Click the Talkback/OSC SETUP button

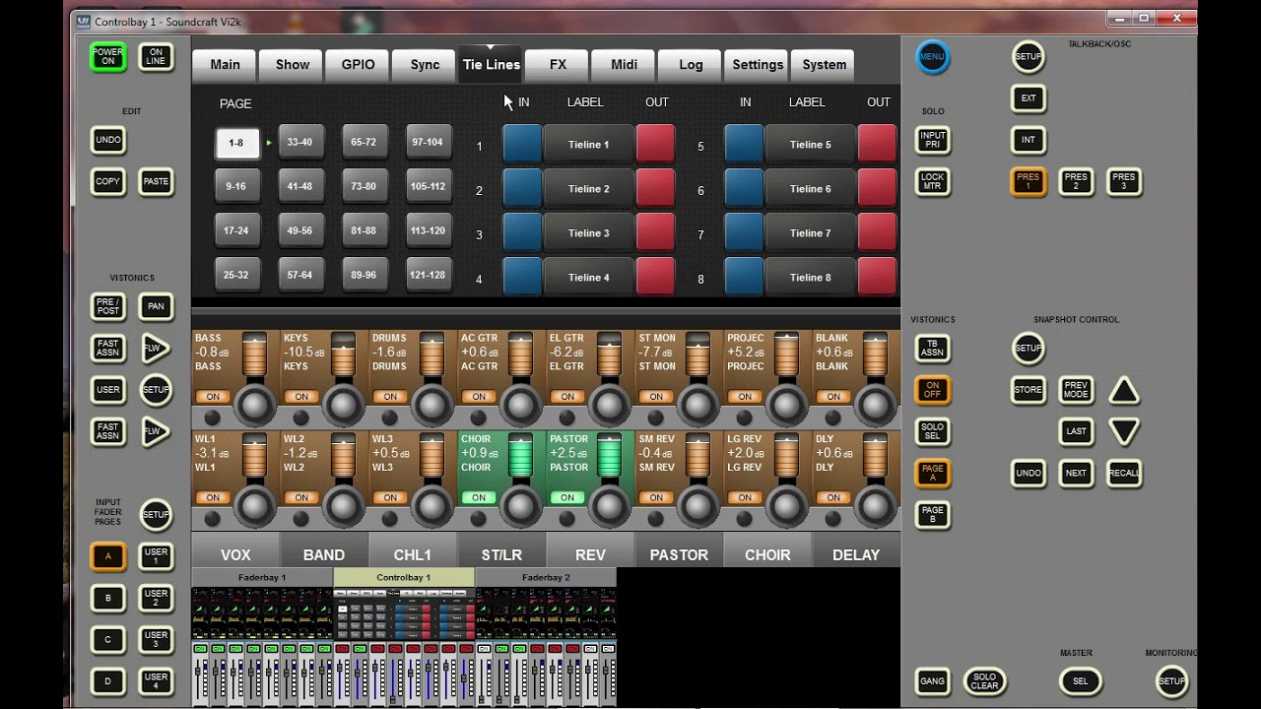1028,57
